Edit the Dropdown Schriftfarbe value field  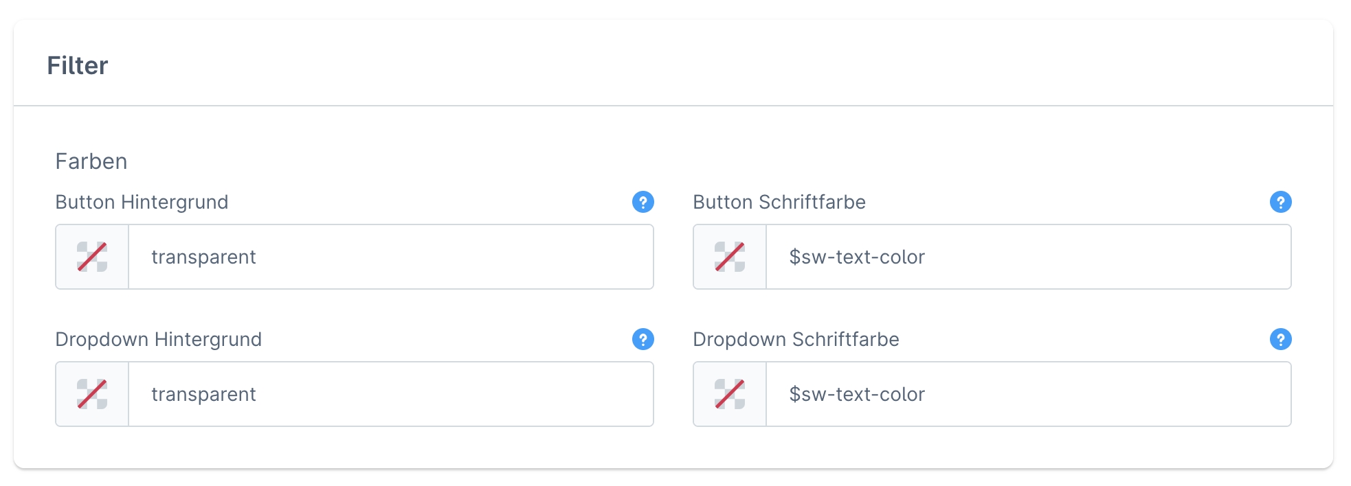click(x=1028, y=394)
